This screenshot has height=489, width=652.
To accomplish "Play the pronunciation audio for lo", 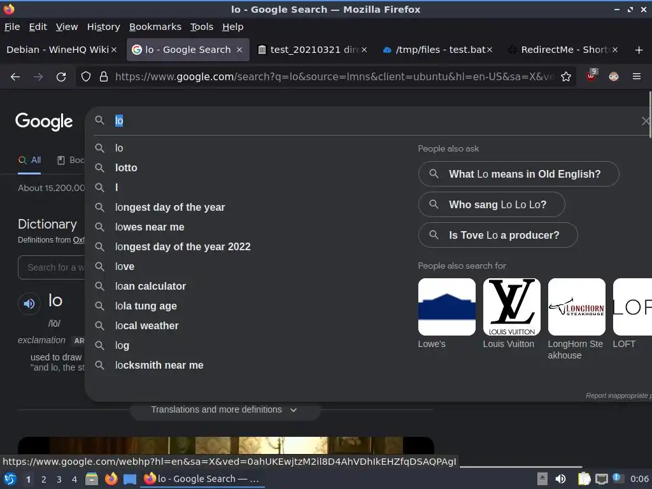I will click(x=29, y=304).
